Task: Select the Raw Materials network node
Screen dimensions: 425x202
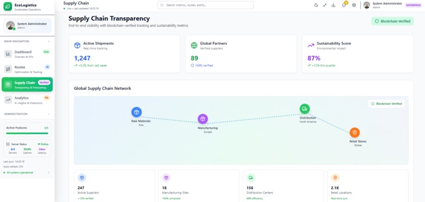Action: click(137, 112)
